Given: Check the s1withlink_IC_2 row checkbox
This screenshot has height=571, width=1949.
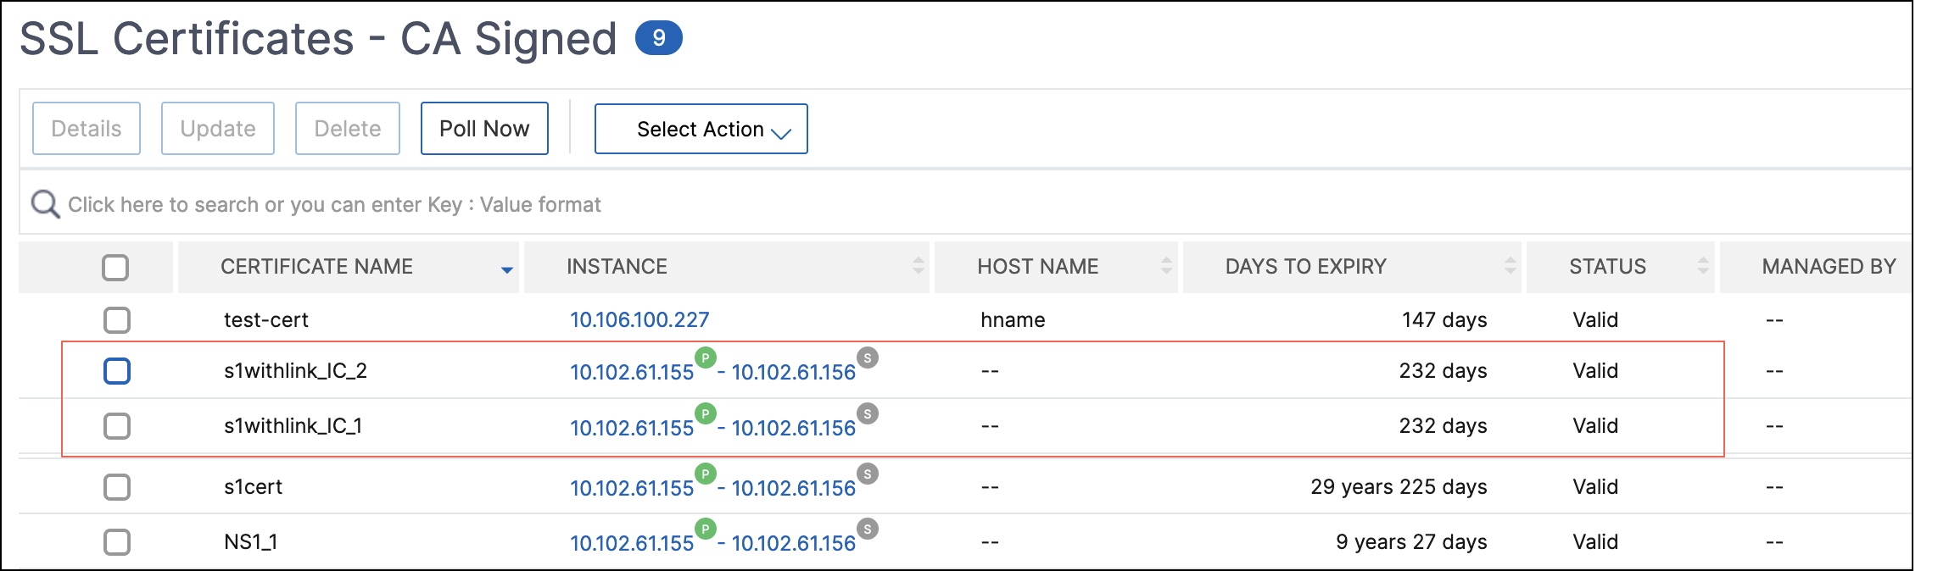Looking at the screenshot, I should (117, 371).
